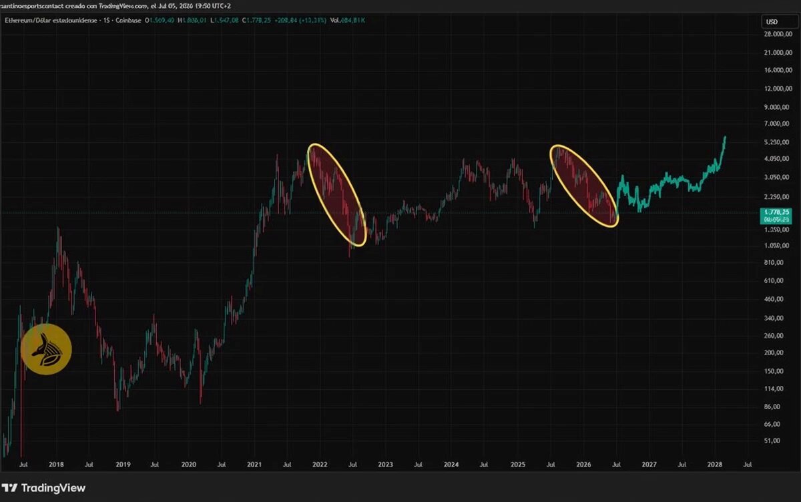Click the 2022 label on the time axis
801x502 pixels.
point(320,464)
